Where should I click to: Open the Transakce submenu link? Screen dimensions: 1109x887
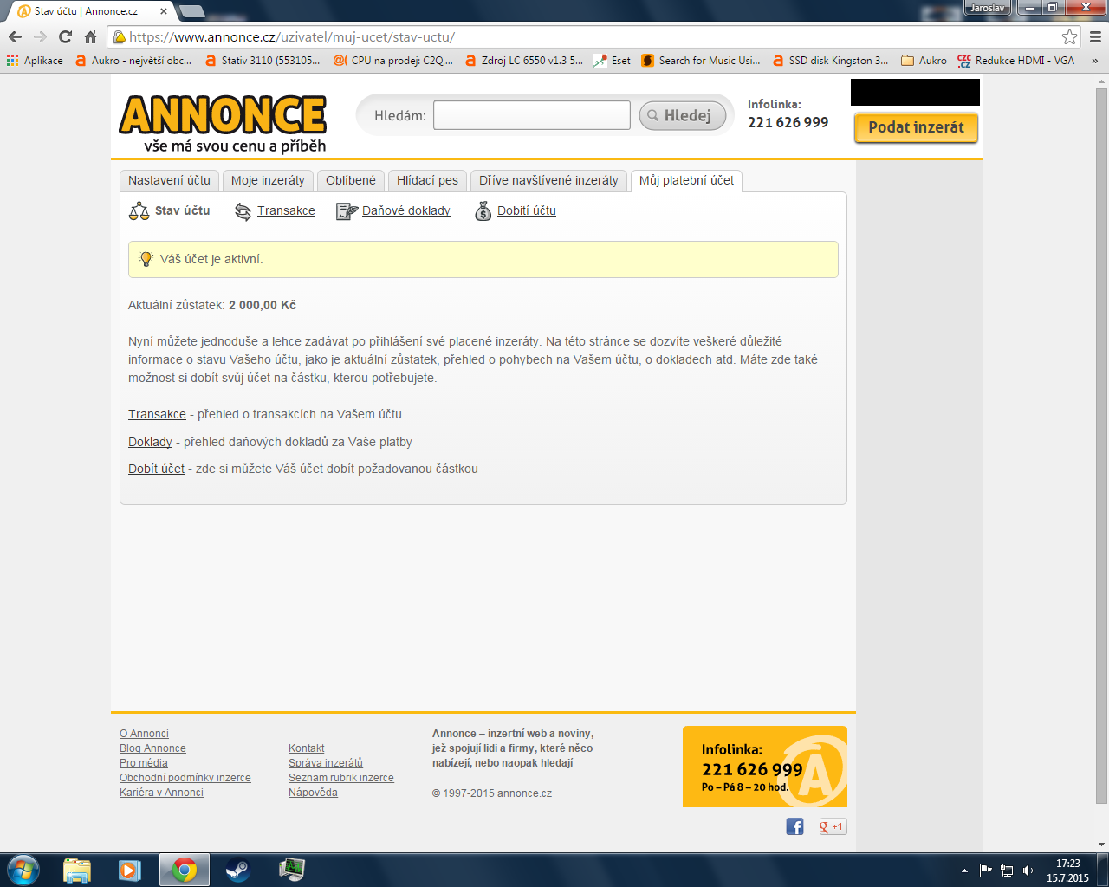286,210
